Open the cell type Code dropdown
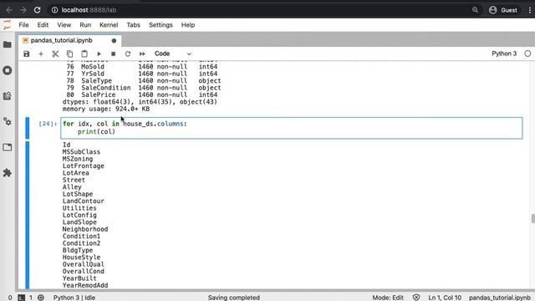Viewport: 535px width, 301px height. point(173,54)
